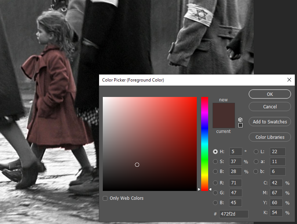Select the S saturation radio button
This screenshot has width=297, height=224.
click(215, 162)
